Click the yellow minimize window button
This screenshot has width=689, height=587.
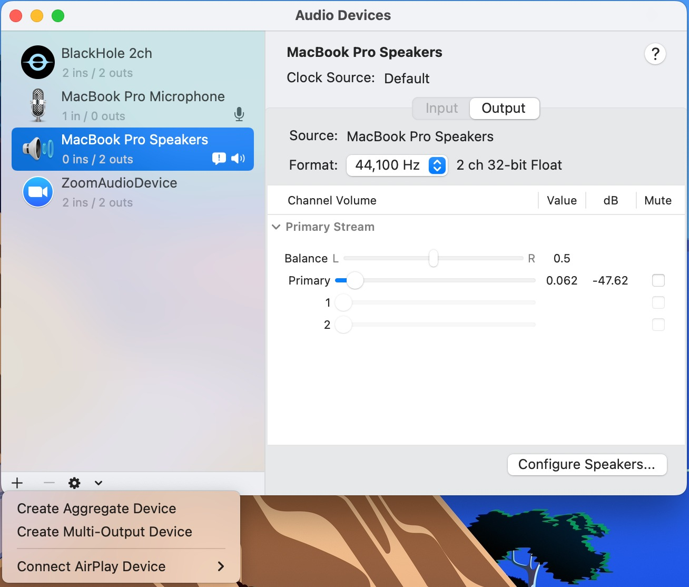[x=37, y=16]
